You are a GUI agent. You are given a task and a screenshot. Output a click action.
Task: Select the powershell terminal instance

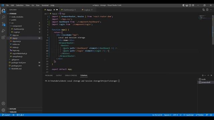[x=205, y=82]
